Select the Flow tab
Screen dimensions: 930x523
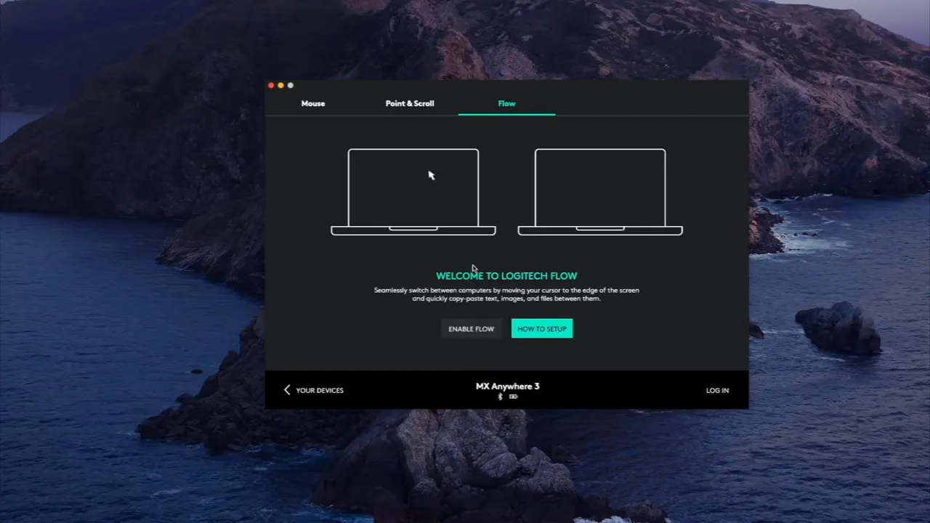(506, 103)
